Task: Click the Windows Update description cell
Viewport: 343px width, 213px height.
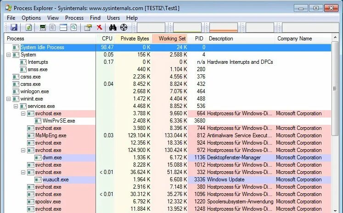Action: click(x=226, y=179)
